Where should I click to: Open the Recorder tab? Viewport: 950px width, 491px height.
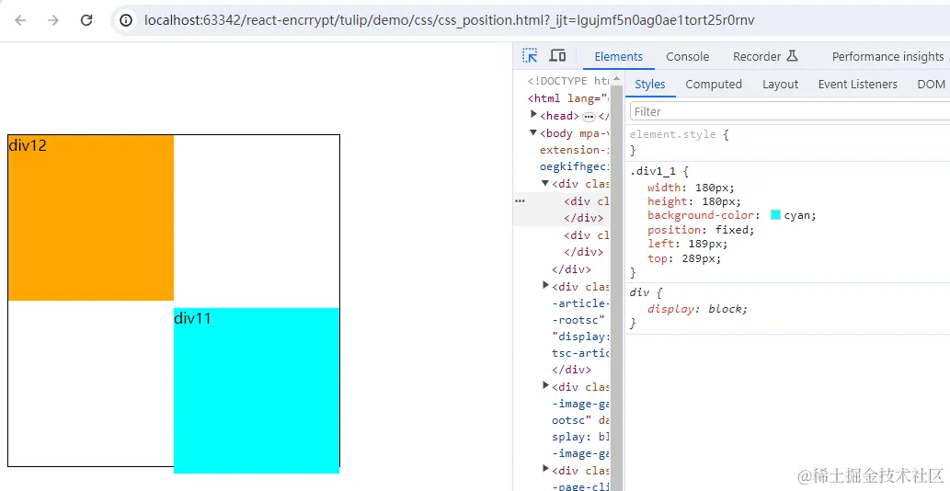coord(764,56)
